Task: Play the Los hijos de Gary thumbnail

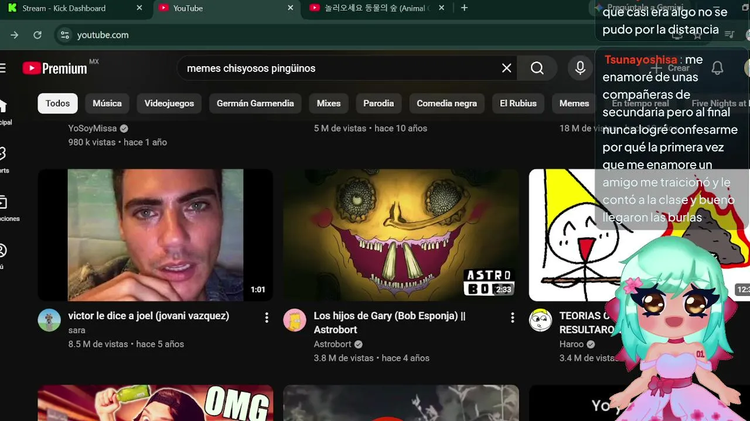Action: tap(401, 235)
